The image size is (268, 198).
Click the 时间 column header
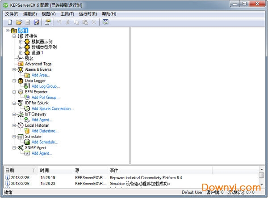[x=55, y=170]
